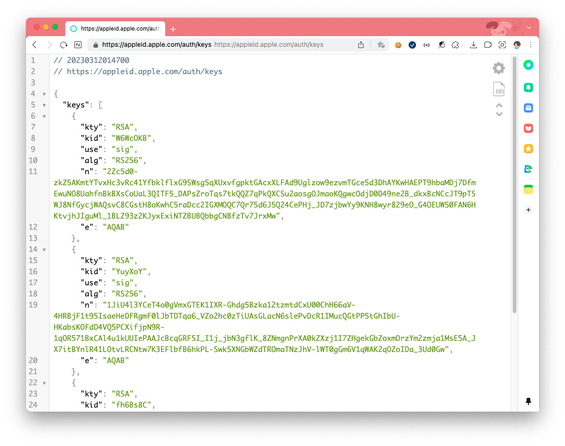Click the "keys" property name
This screenshot has height=446, width=565.
tap(75, 105)
